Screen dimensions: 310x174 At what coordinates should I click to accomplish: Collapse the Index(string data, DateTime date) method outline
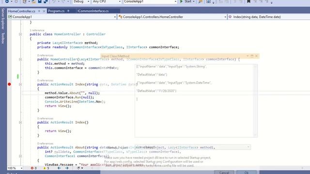tap(20, 85)
